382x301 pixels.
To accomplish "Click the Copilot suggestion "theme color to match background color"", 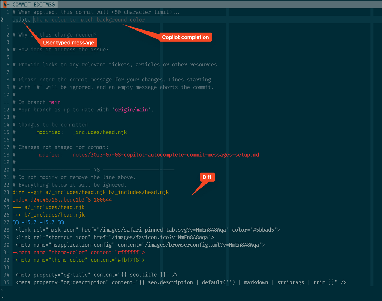I will pos(89,20).
